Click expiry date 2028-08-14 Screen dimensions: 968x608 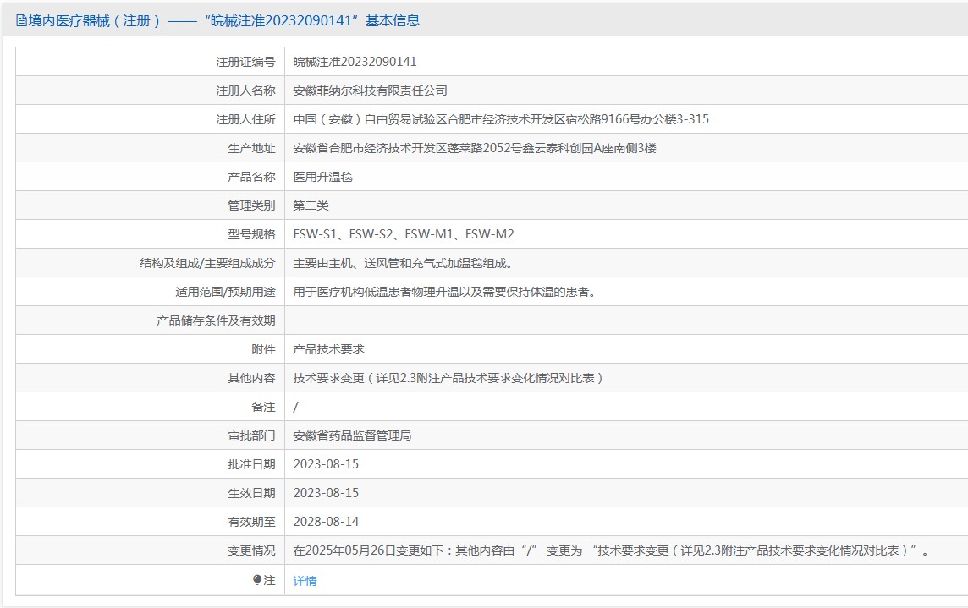coord(326,522)
